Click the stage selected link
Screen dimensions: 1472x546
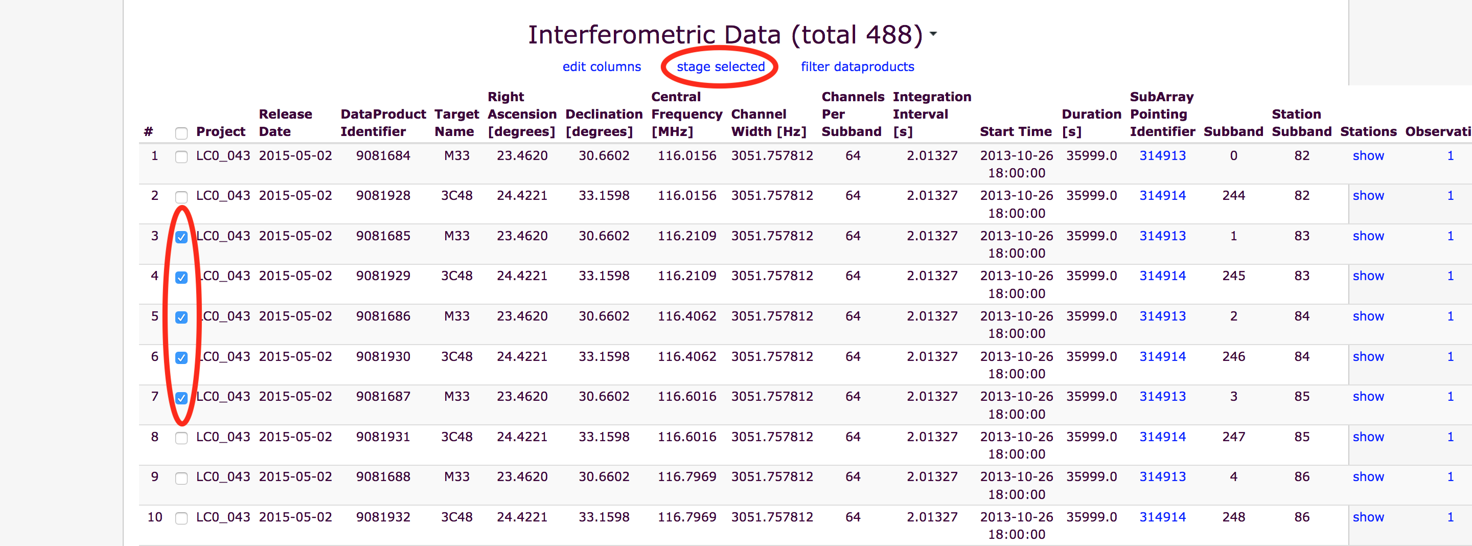pos(721,67)
